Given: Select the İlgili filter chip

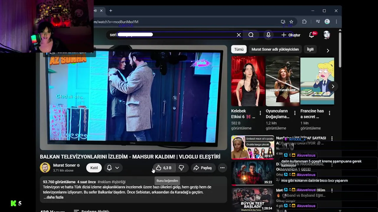Looking at the screenshot, I should [310, 49].
